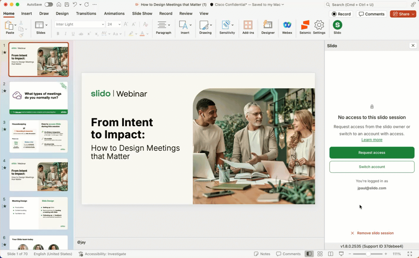The image size is (419, 258).
Task: Click the Undo arrow
Action: [x=75, y=5]
